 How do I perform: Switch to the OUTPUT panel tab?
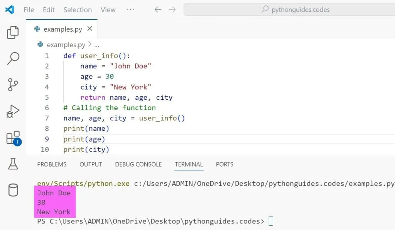point(91,164)
